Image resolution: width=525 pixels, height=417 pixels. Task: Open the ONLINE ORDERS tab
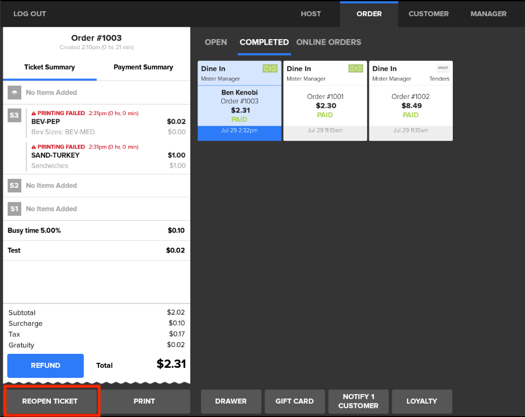coord(329,42)
